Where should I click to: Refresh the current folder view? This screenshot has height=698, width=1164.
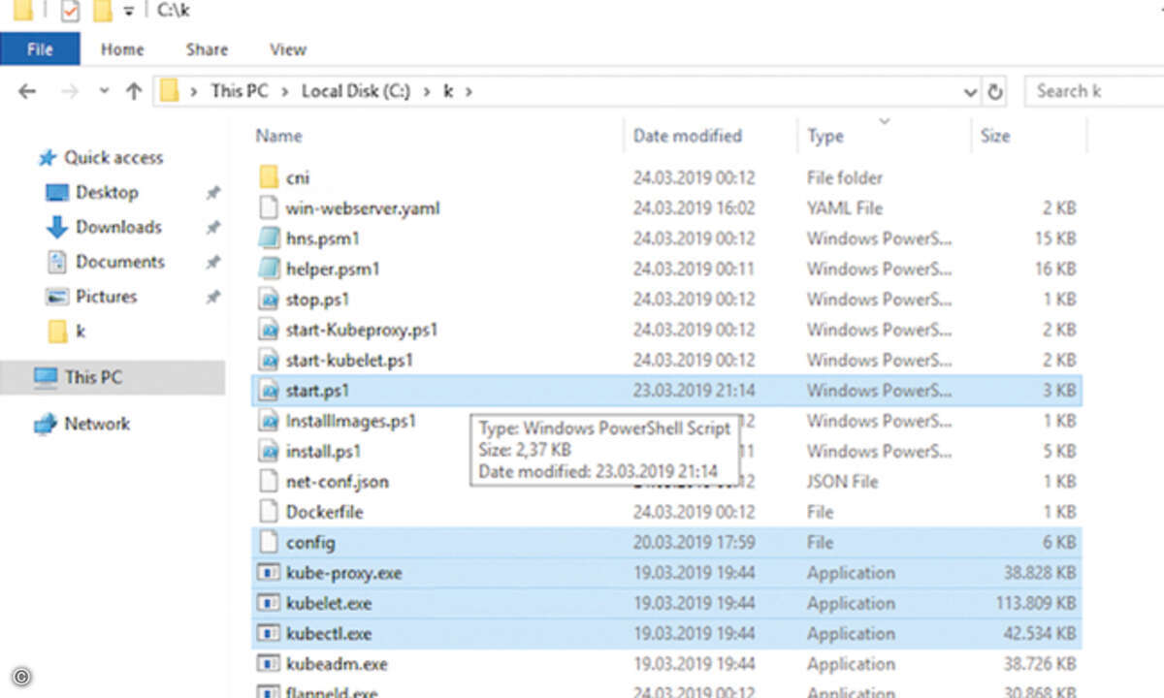click(x=995, y=92)
